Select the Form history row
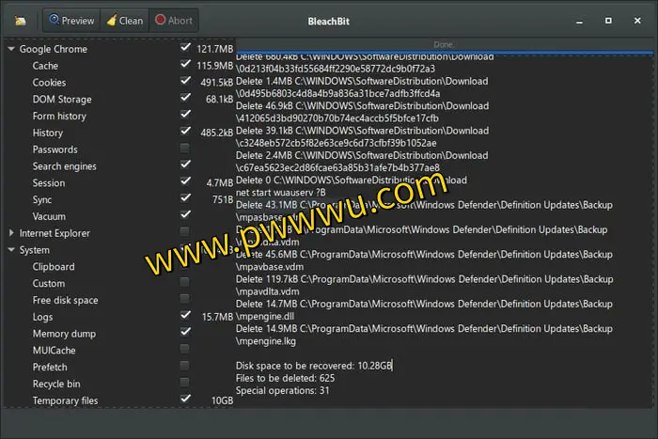The height and width of the screenshot is (439, 658). [59, 117]
